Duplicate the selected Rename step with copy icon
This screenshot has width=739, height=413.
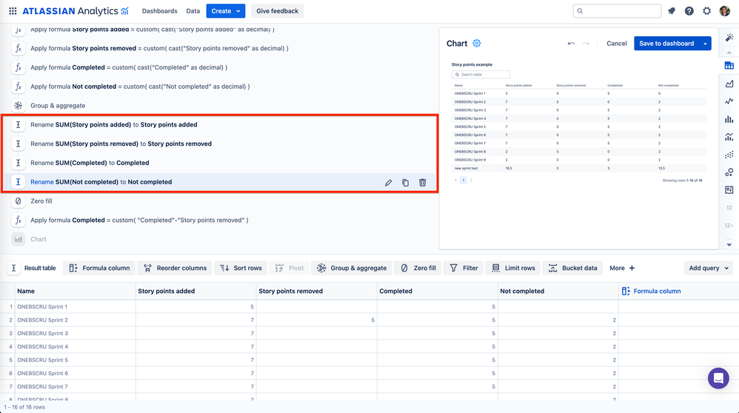coord(405,182)
